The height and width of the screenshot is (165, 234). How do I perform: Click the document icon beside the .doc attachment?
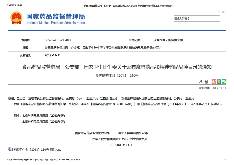[9, 149]
